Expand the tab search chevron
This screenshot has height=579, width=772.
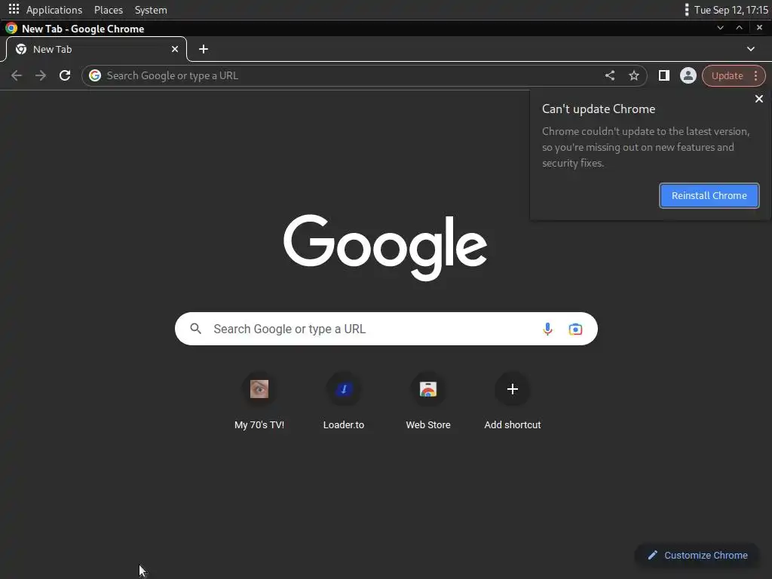pyautogui.click(x=750, y=49)
